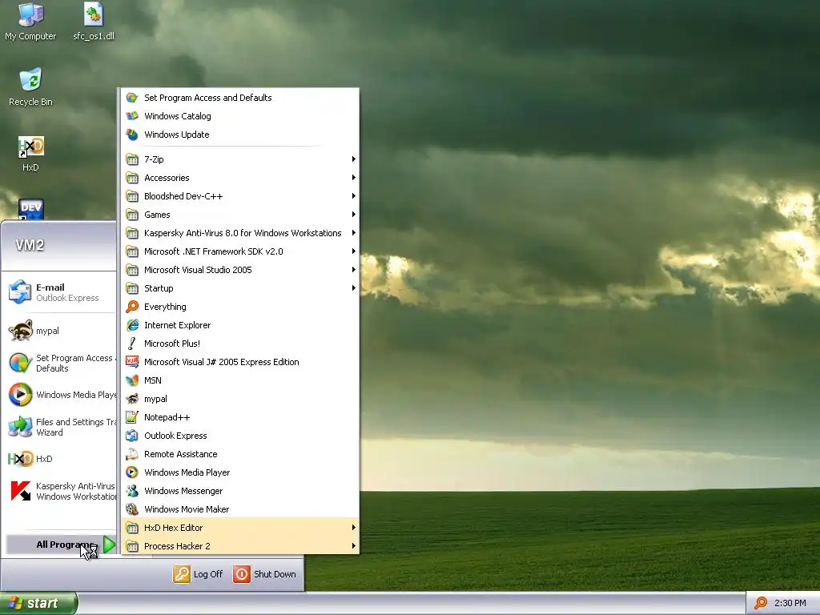Click Microsoft .NET Framework SDK v2.0 label
Image resolution: width=820 pixels, height=615 pixels.
tap(213, 251)
